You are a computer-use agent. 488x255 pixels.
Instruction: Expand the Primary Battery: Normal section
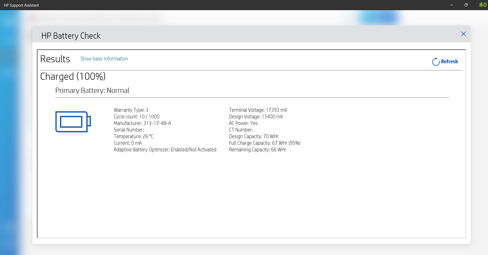[92, 90]
